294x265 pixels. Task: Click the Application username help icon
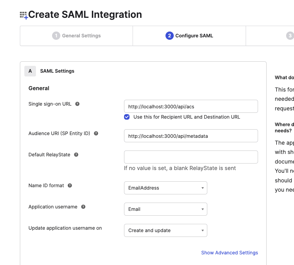pyautogui.click(x=83, y=207)
